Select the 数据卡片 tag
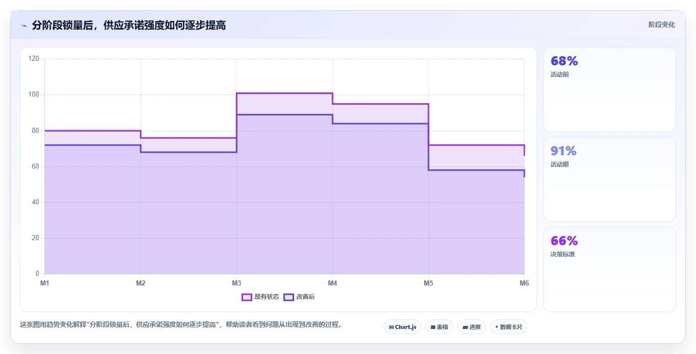 (x=509, y=327)
